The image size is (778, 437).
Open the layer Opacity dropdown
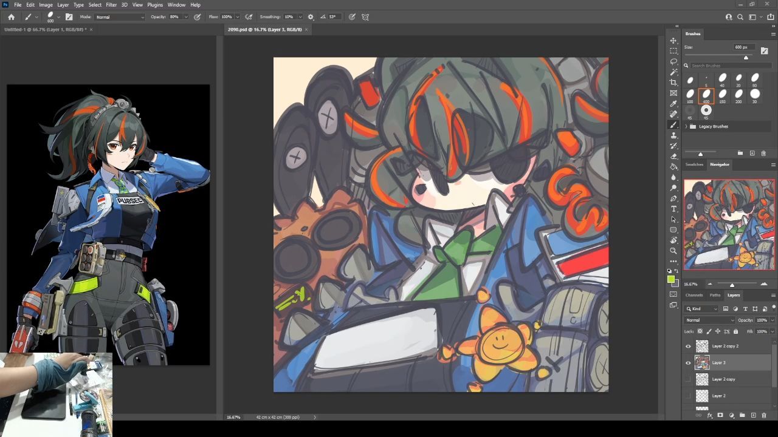[772, 320]
